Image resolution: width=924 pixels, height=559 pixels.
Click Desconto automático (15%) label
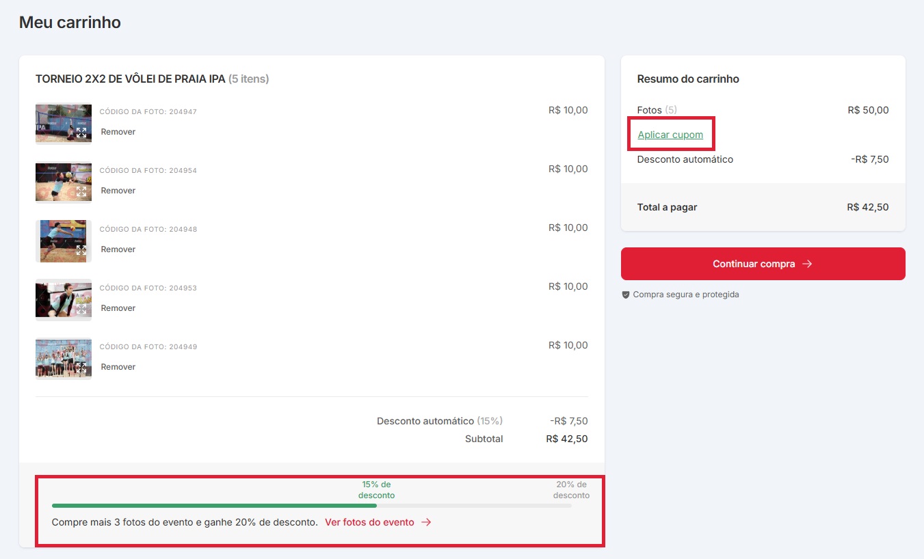tap(440, 421)
